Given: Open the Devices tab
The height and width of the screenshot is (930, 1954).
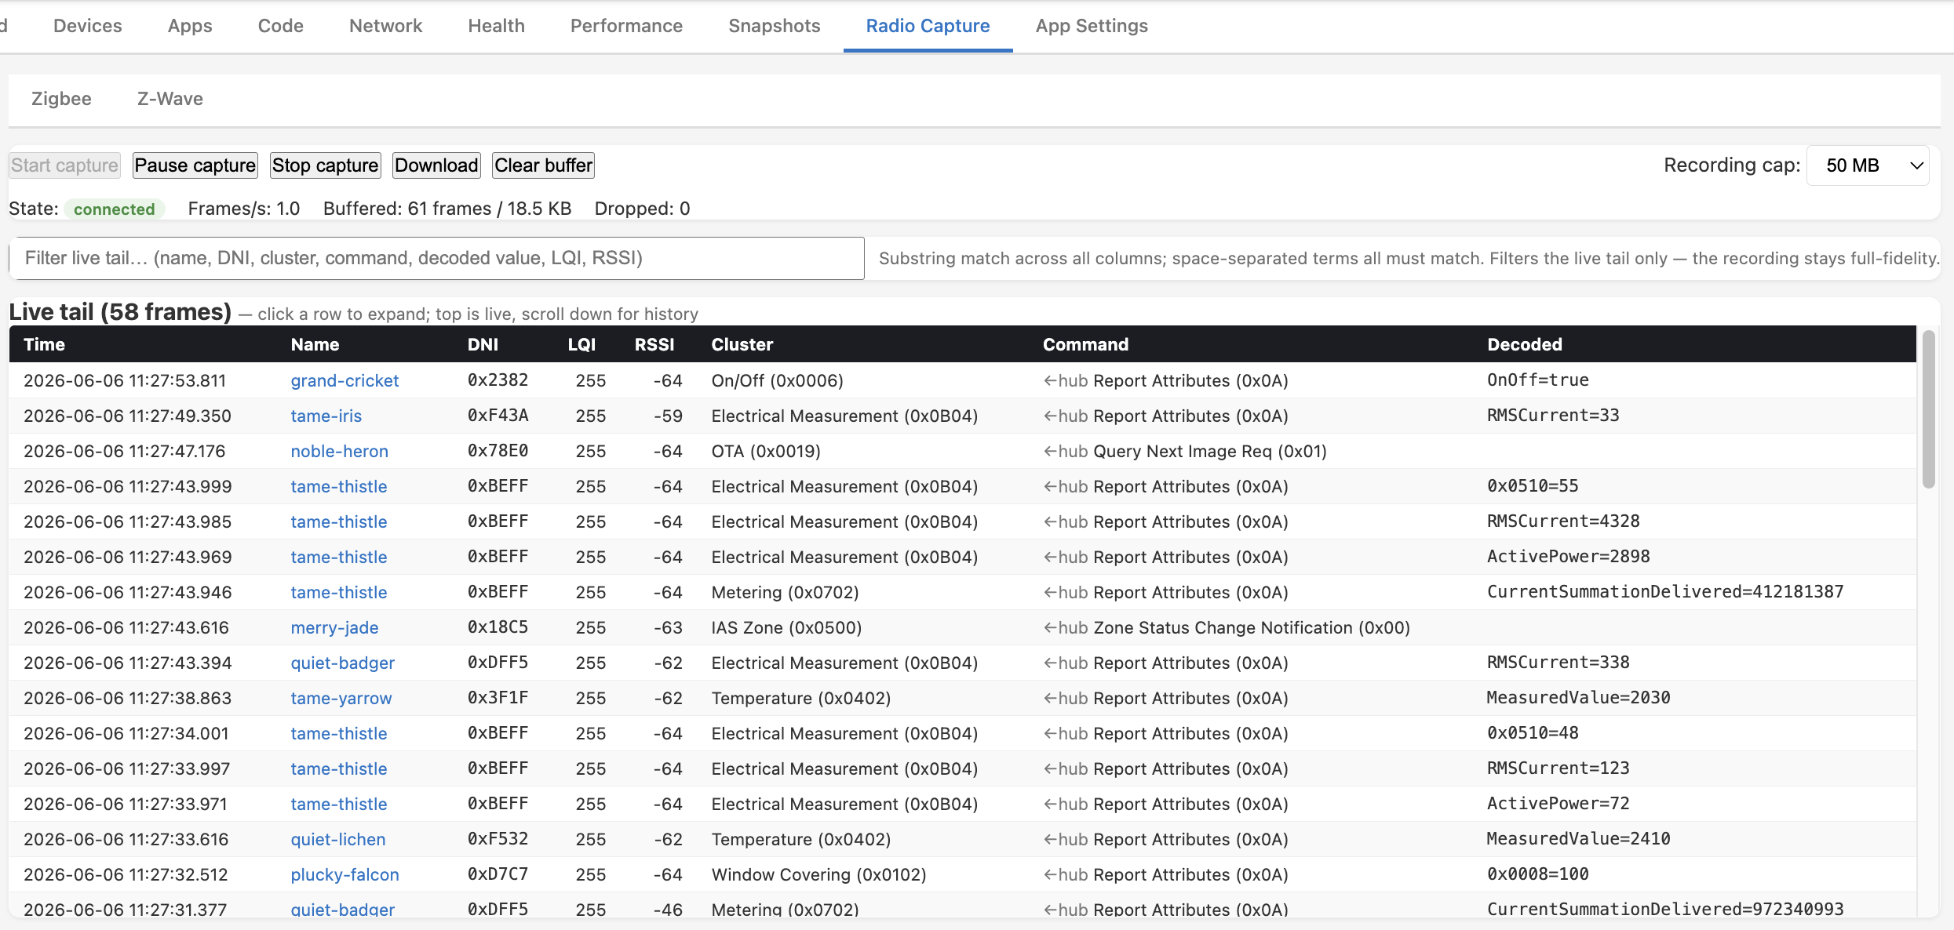Looking at the screenshot, I should 87,26.
